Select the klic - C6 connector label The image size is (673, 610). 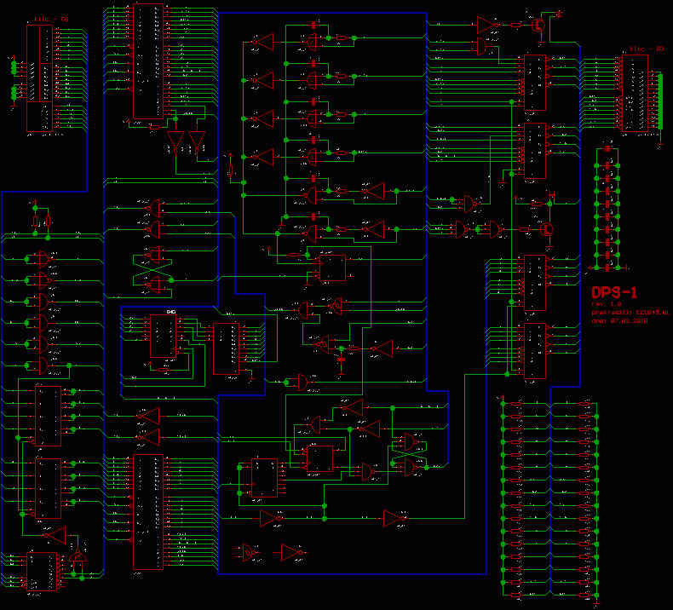tap(50, 18)
